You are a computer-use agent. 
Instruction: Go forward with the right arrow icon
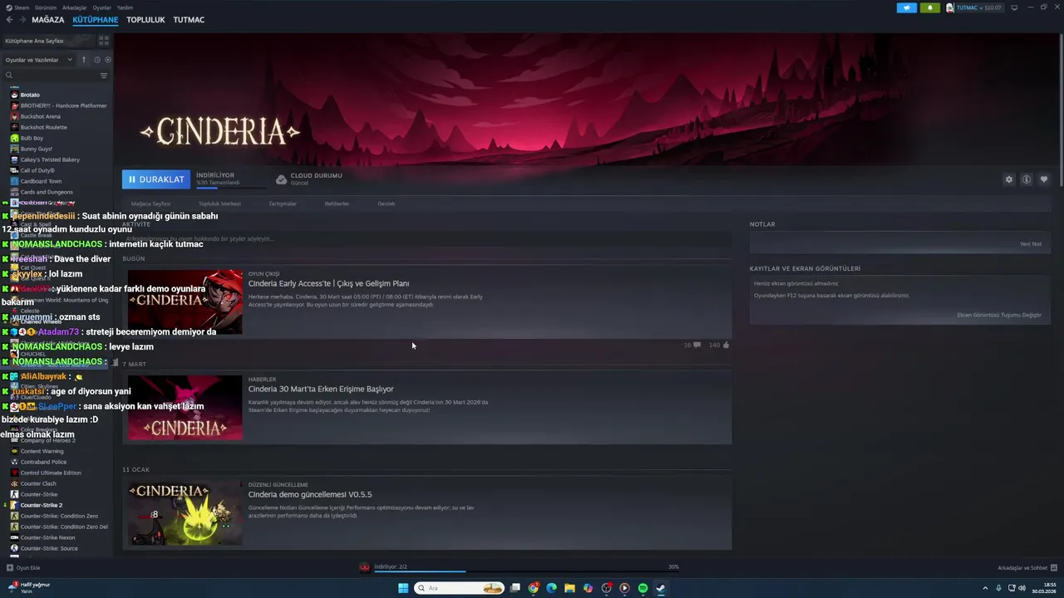point(22,19)
